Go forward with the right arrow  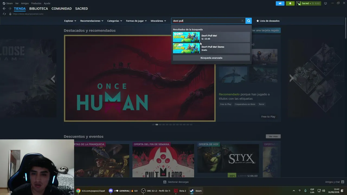coord(10,9)
